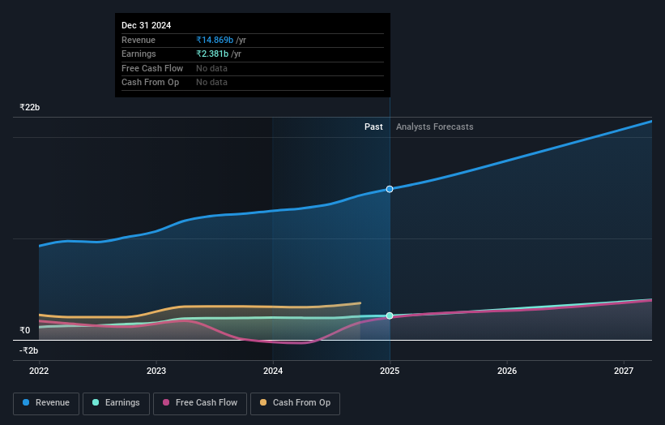Click the 'Revenue' row label in tooltip
This screenshot has height=425, width=665.
pos(139,40)
